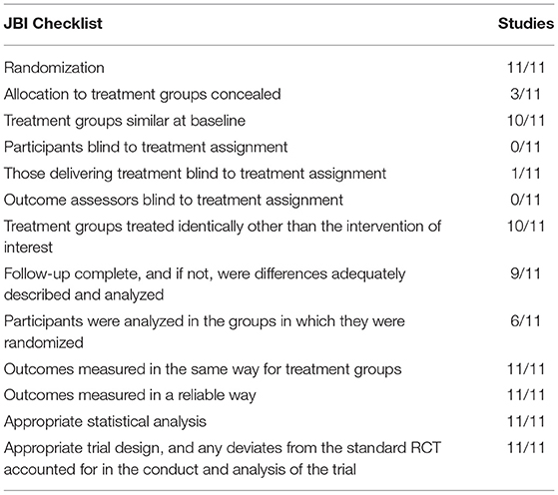Click the Studies column header
The width and height of the screenshot is (558, 495).
[x=526, y=24]
